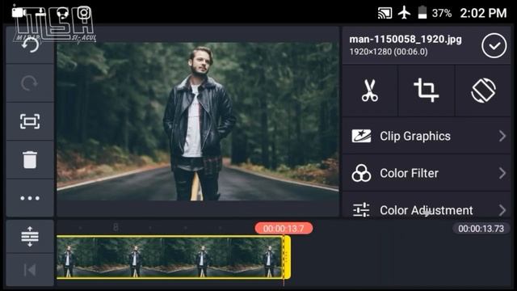Open the scissors trim/split tool

click(x=370, y=90)
